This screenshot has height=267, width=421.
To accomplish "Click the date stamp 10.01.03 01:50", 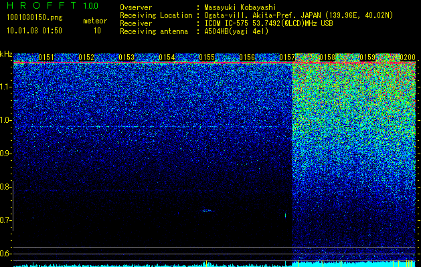I will click(x=34, y=31).
